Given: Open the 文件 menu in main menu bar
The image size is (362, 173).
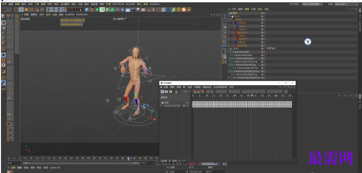Looking at the screenshot, I should click(x=4, y=4).
